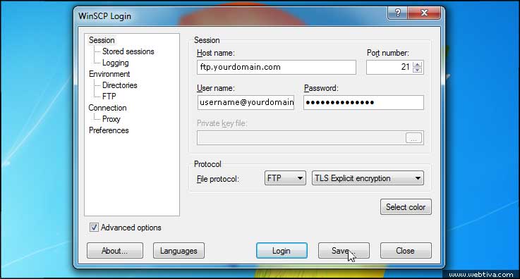The height and width of the screenshot is (279, 520).
Task: Close the WinSCP Login dialog via X
Action: coord(424,13)
